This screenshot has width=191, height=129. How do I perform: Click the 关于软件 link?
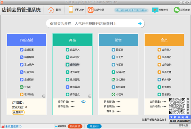click(183, 126)
